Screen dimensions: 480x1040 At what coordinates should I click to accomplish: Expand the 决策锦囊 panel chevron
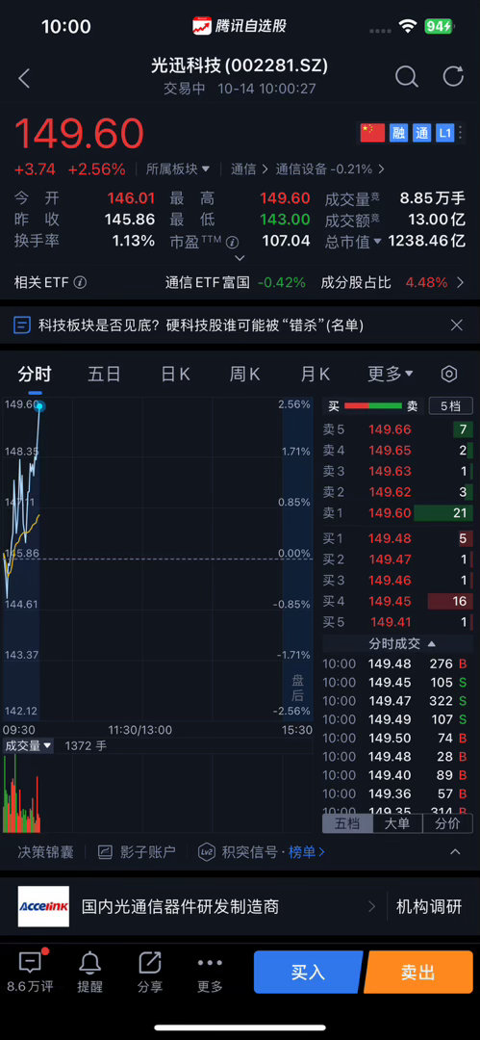pos(455,852)
